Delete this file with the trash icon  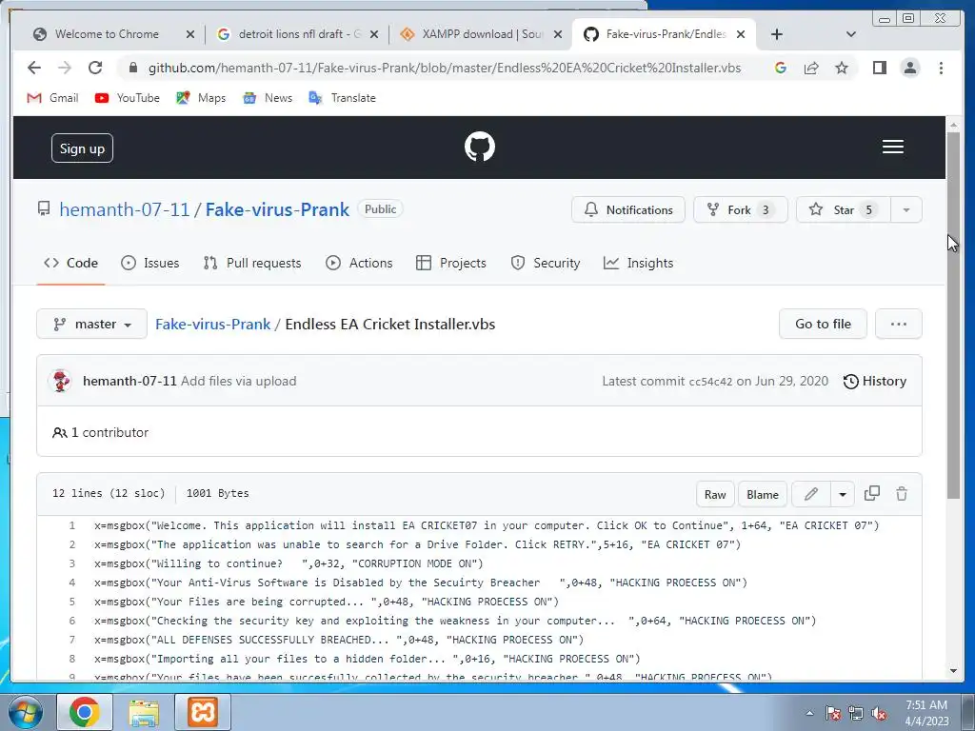[x=902, y=494]
